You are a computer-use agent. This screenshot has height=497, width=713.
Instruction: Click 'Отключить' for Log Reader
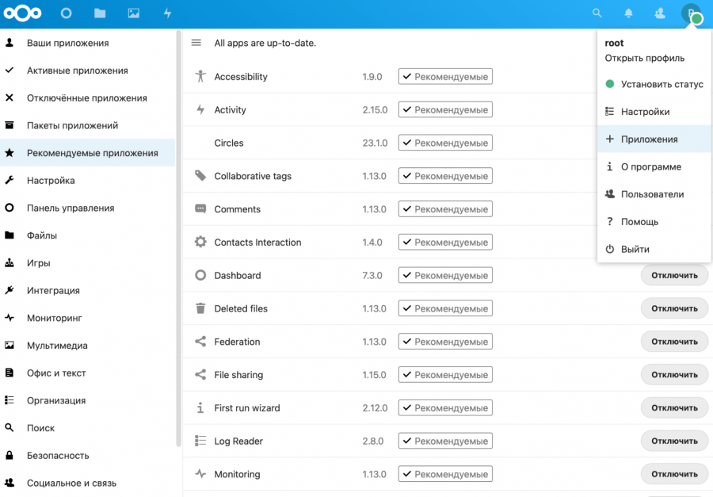pos(674,441)
